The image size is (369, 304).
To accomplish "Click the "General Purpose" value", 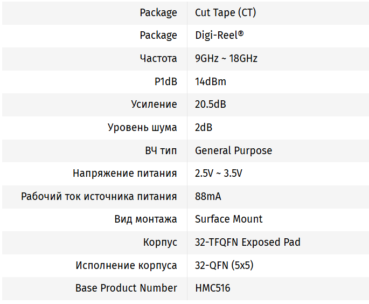I will (233, 150).
